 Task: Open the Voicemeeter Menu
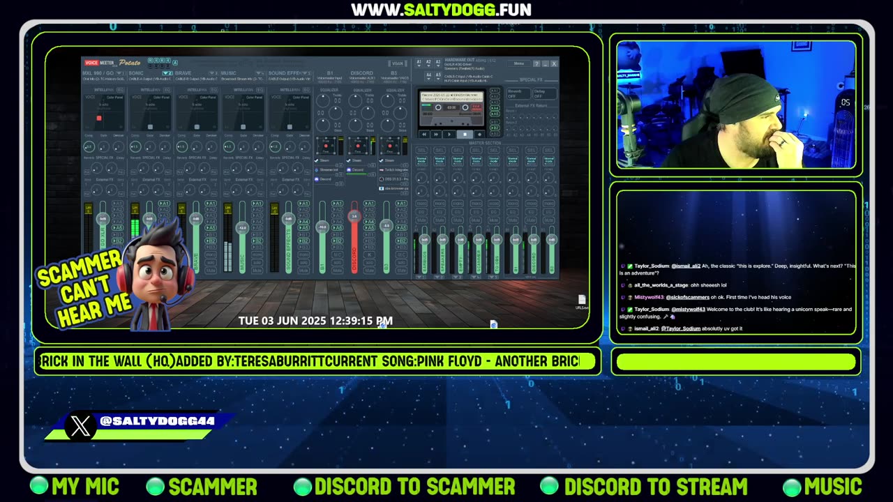coord(519,63)
